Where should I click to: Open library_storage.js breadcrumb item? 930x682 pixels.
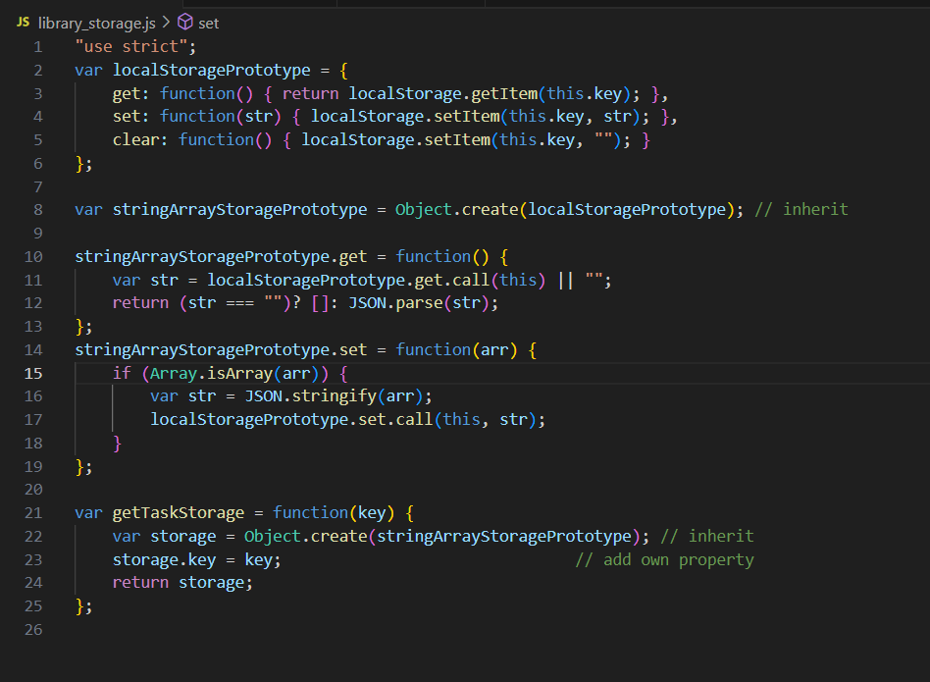pos(97,24)
